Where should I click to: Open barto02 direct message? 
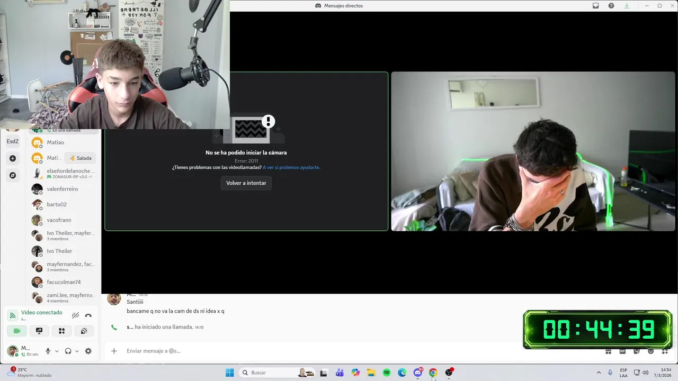(x=64, y=204)
